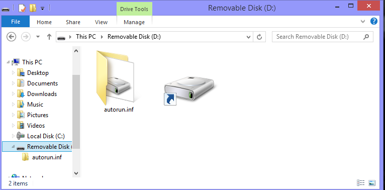Screen dimensions: 385x190
Task: Switch to large icons view layout
Action: point(372,183)
